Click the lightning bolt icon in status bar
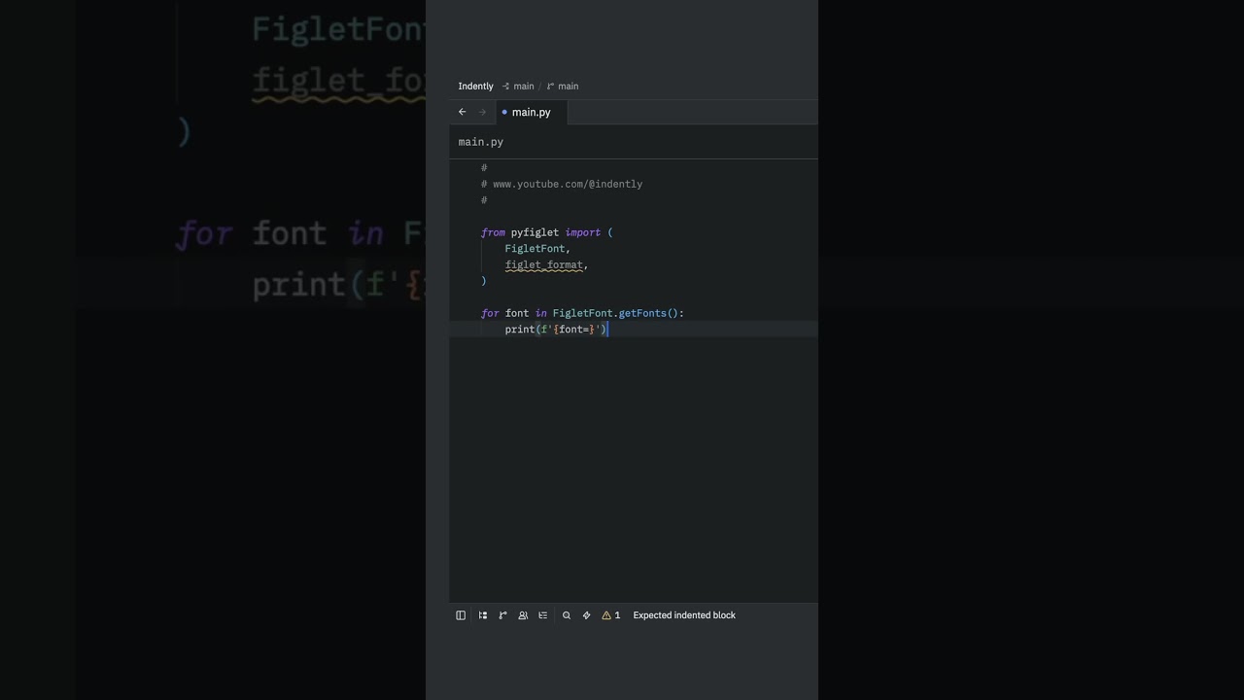This screenshot has width=1244, height=700. [586, 615]
